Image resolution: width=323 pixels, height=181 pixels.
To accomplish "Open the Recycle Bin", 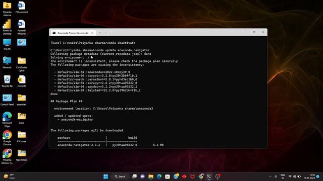I will (7, 81).
